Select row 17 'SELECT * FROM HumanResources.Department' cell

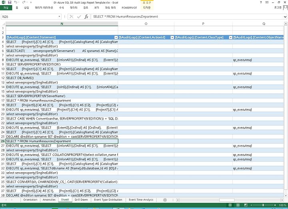[62, 101]
